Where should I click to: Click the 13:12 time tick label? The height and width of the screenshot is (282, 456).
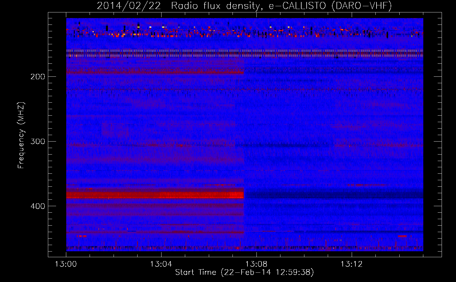point(351,264)
